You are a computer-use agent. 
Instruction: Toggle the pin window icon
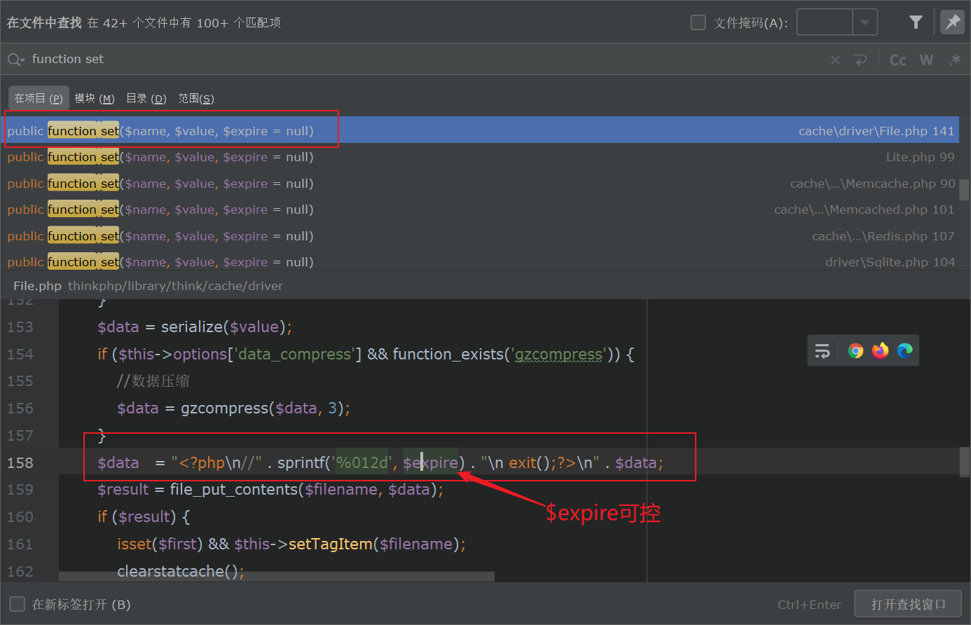pos(952,22)
